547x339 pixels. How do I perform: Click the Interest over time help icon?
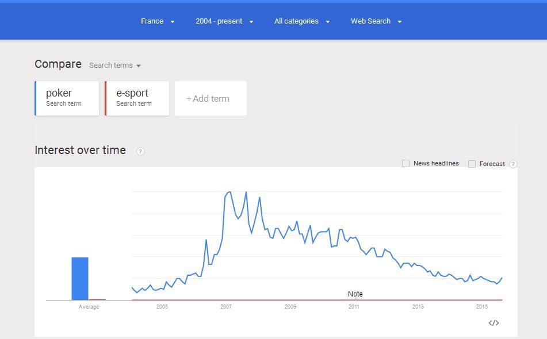click(x=140, y=151)
